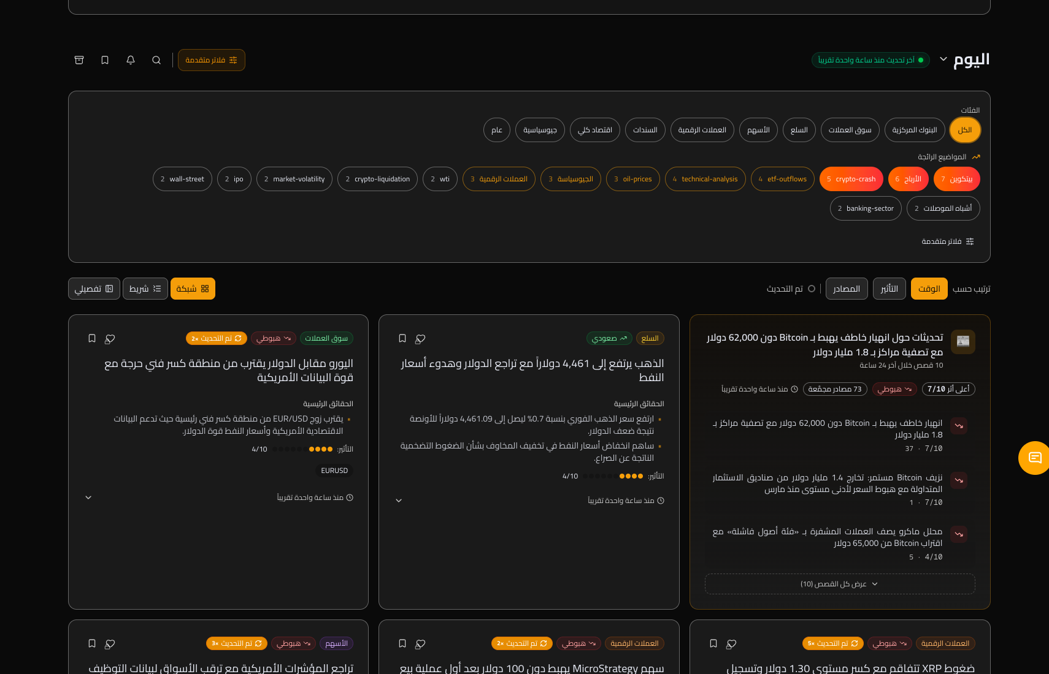Select السلع category filter

tap(799, 130)
